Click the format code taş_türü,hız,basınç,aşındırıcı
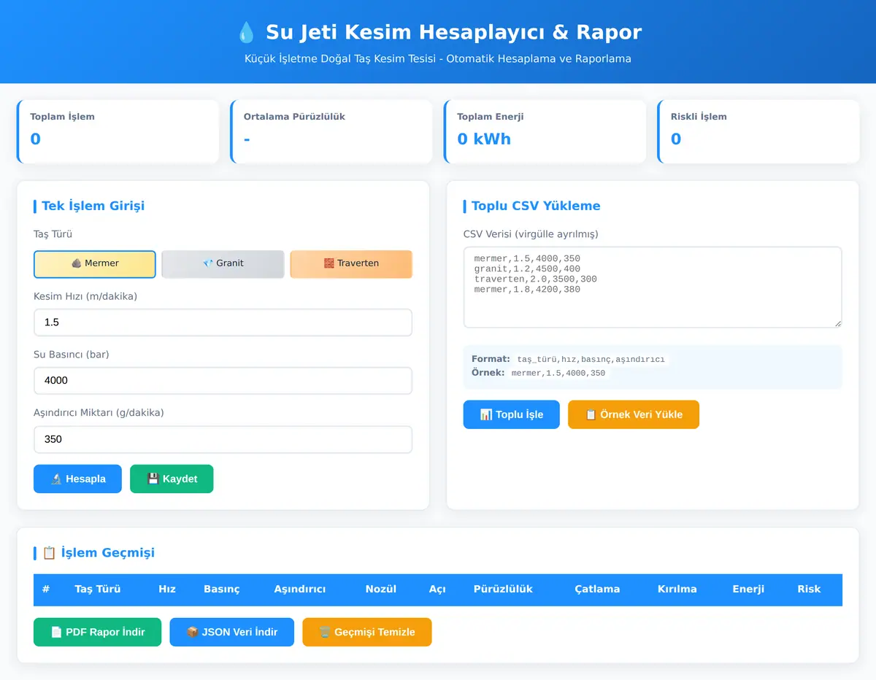 (591, 360)
